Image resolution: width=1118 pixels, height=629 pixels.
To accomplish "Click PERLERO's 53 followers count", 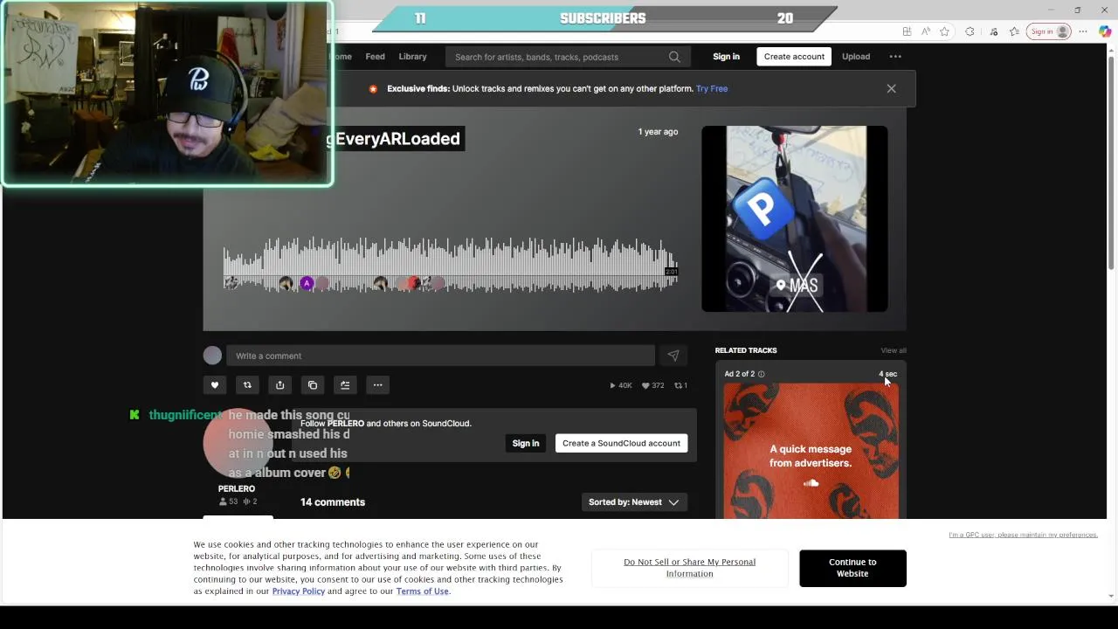I will click(x=228, y=501).
